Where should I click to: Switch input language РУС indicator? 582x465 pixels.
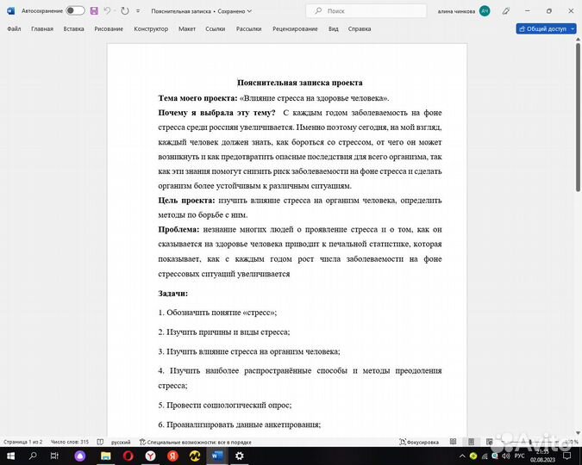tap(519, 456)
